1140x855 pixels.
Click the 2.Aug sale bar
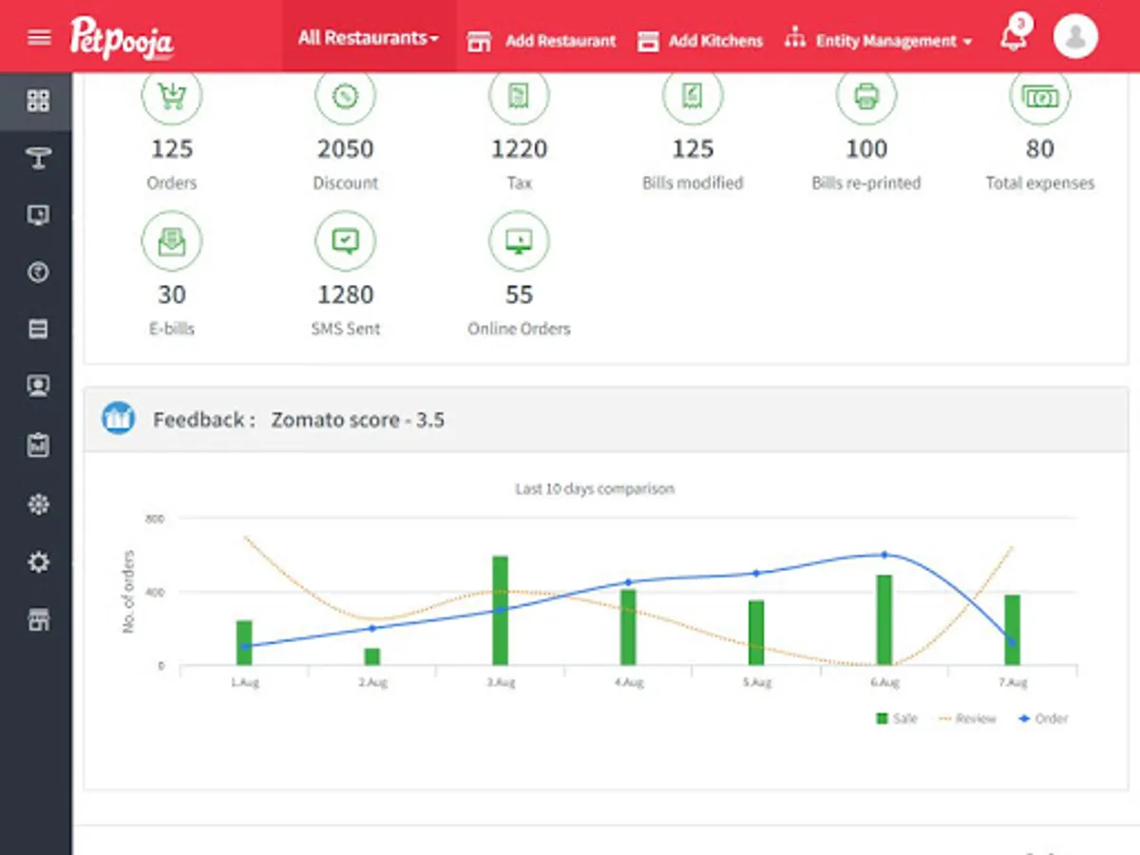tap(372, 656)
